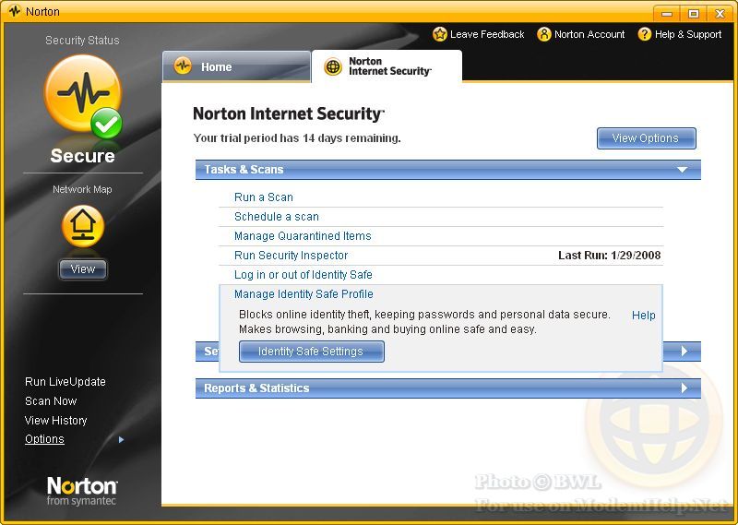Maximize the Norton window
The height and width of the screenshot is (525, 738).
pos(694,13)
